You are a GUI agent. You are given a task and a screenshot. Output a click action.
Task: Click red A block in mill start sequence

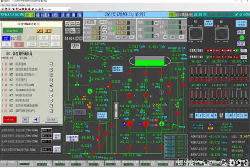click(207, 51)
